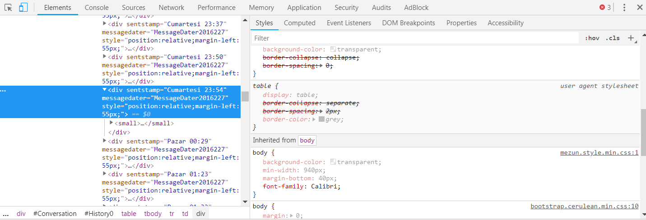Open body rule's transparent background swatch
The width and height of the screenshot is (646, 220).
pyautogui.click(x=333, y=162)
